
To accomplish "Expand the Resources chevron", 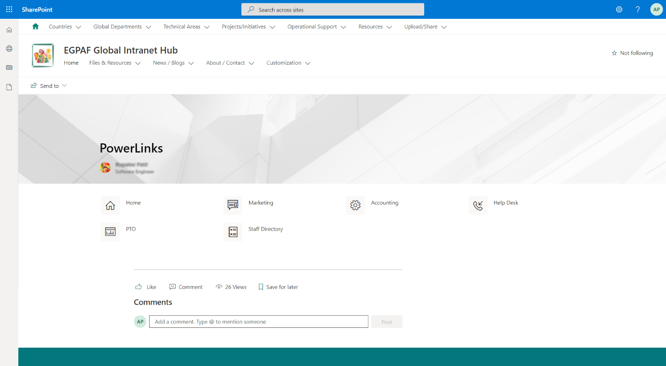I will tap(389, 27).
